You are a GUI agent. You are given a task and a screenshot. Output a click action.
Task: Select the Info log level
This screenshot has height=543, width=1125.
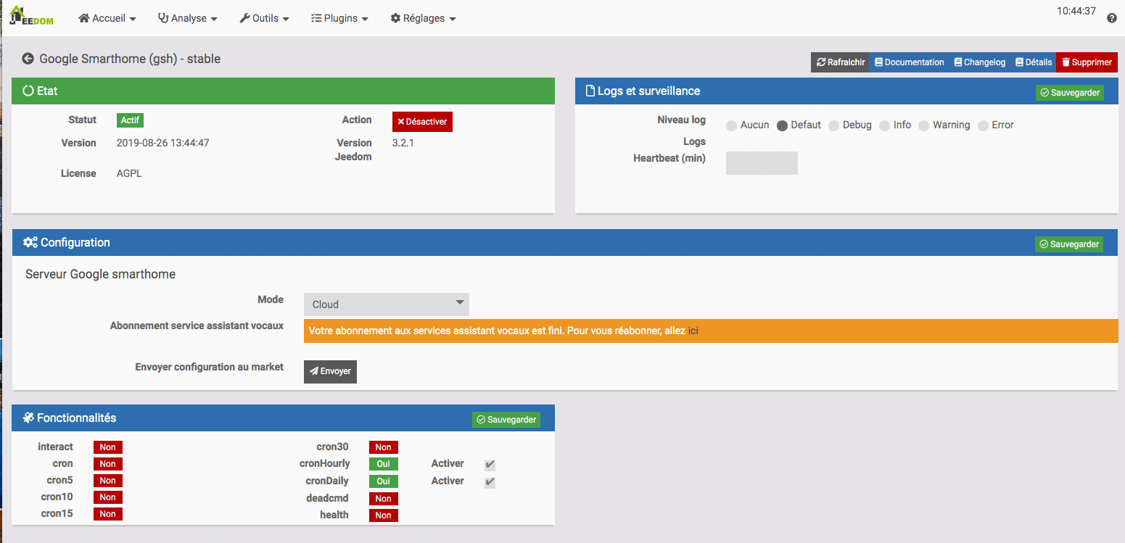(x=884, y=125)
